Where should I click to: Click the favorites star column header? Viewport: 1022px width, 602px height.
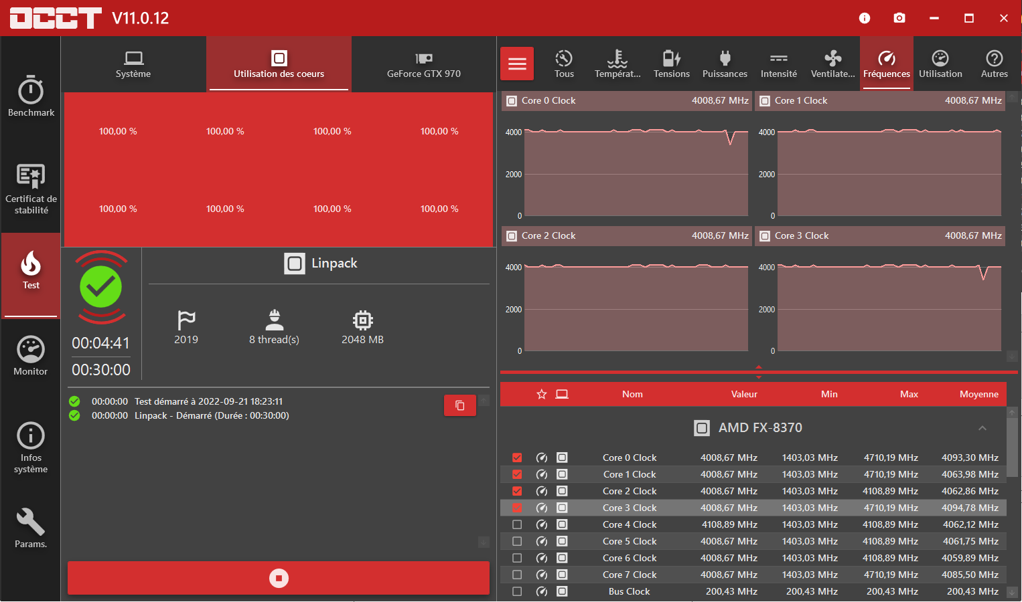click(542, 394)
